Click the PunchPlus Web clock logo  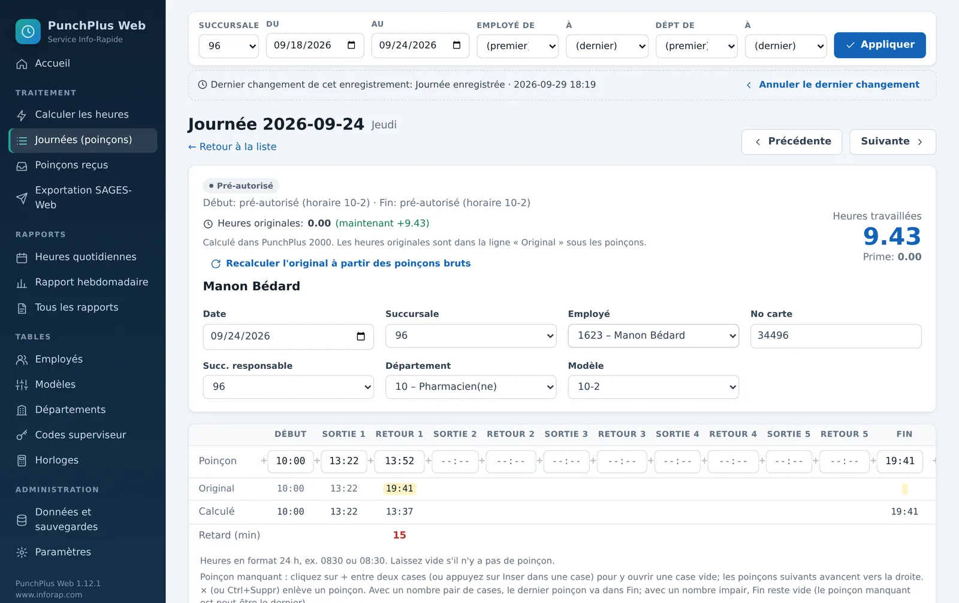(x=28, y=32)
